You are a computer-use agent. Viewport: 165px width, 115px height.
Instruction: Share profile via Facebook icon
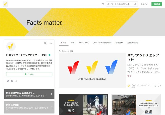[12, 81]
